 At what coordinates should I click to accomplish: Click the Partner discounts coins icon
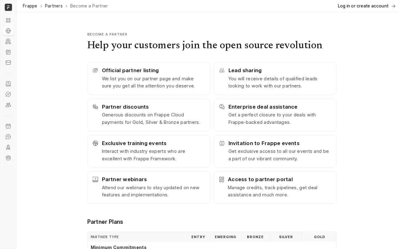[95, 107]
